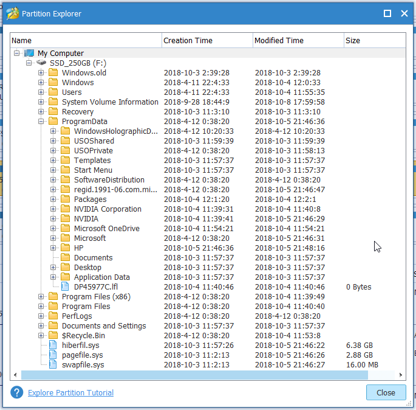
Task: Click the Documents folder icon
Action: (x=65, y=257)
